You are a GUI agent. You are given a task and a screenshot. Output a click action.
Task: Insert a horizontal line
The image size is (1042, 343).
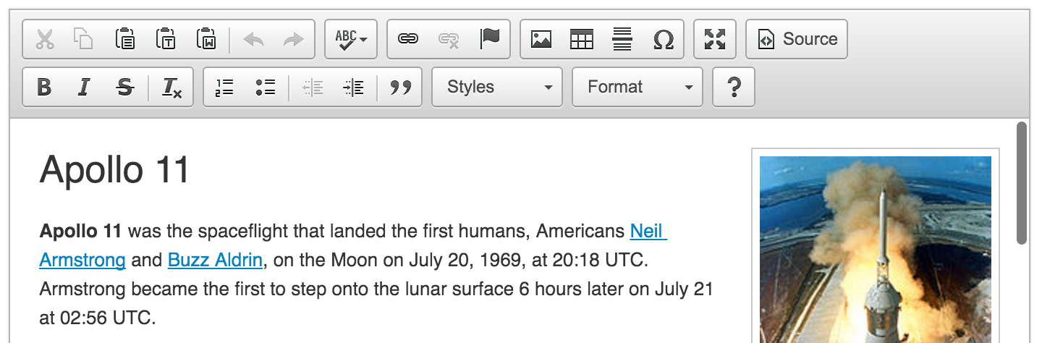coord(622,39)
